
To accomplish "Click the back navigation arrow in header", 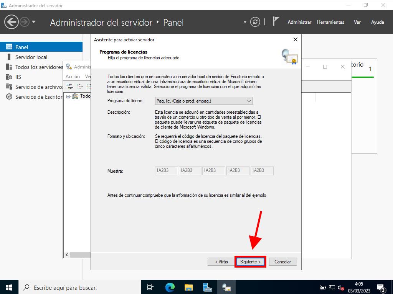I will (11, 22).
